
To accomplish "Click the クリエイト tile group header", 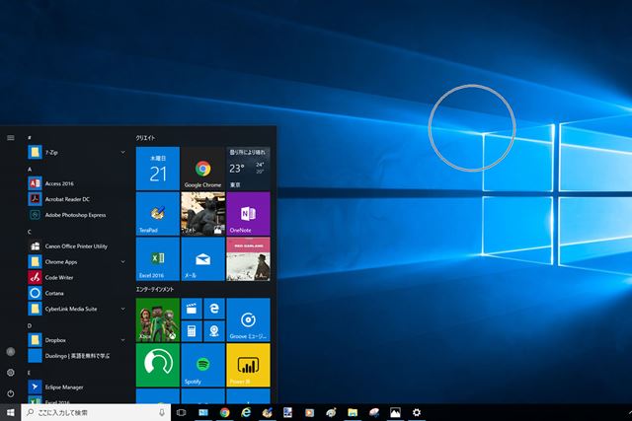I will click(x=145, y=138).
